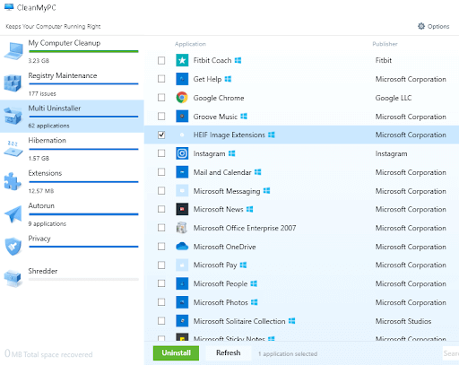Click the Instagram app icon
Image resolution: width=459 pixels, height=365 pixels.
[x=182, y=153]
